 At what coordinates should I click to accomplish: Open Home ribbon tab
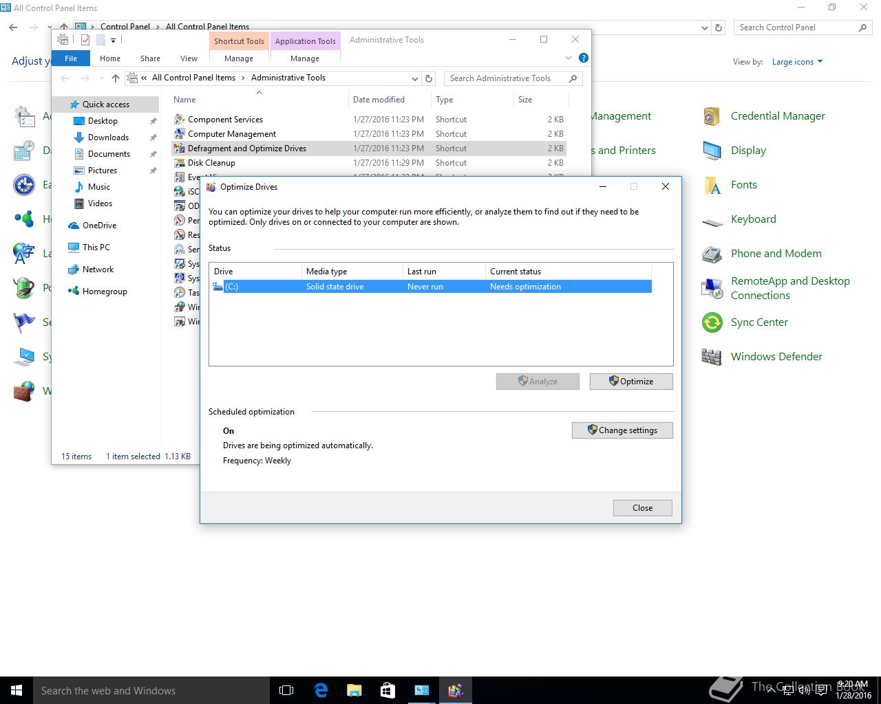[x=110, y=58]
